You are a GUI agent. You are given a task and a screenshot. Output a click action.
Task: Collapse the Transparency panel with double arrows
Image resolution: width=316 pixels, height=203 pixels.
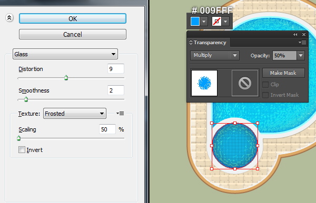click(295, 35)
